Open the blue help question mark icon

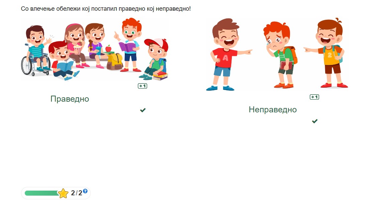coord(85,191)
